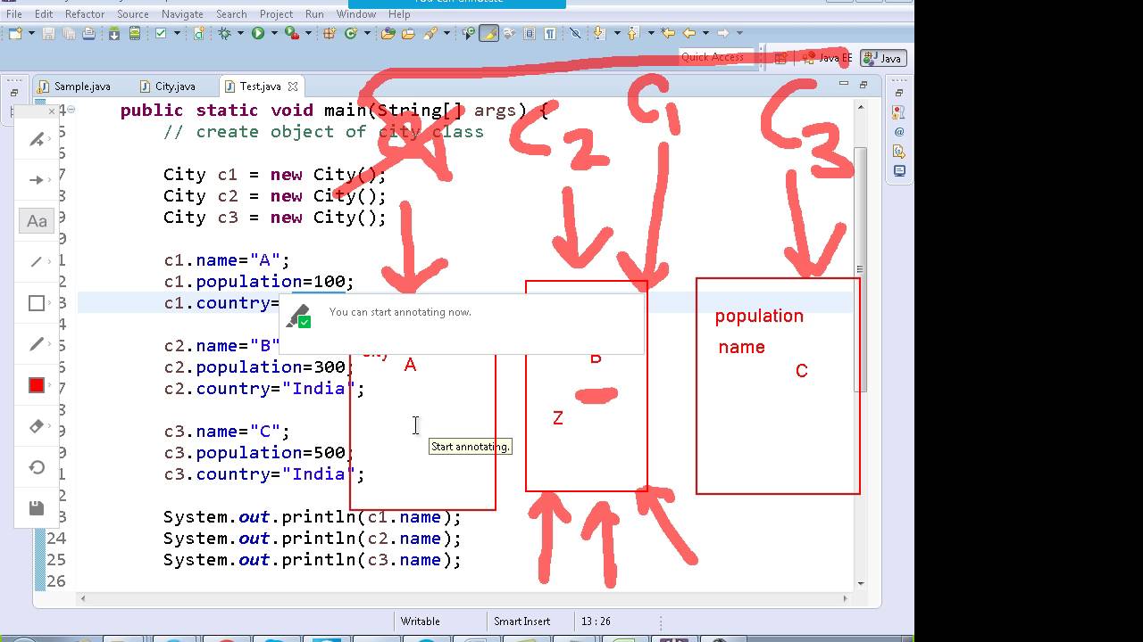
Task: Select the eraser annotation tool
Action: coord(37,426)
